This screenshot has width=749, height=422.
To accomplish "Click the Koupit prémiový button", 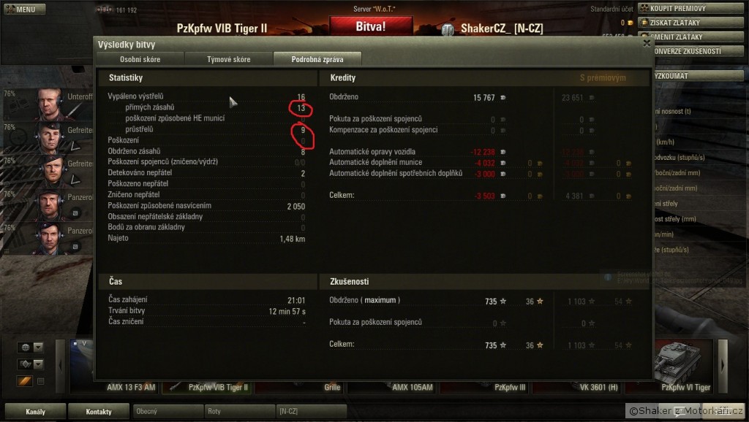I will tap(690, 8).
